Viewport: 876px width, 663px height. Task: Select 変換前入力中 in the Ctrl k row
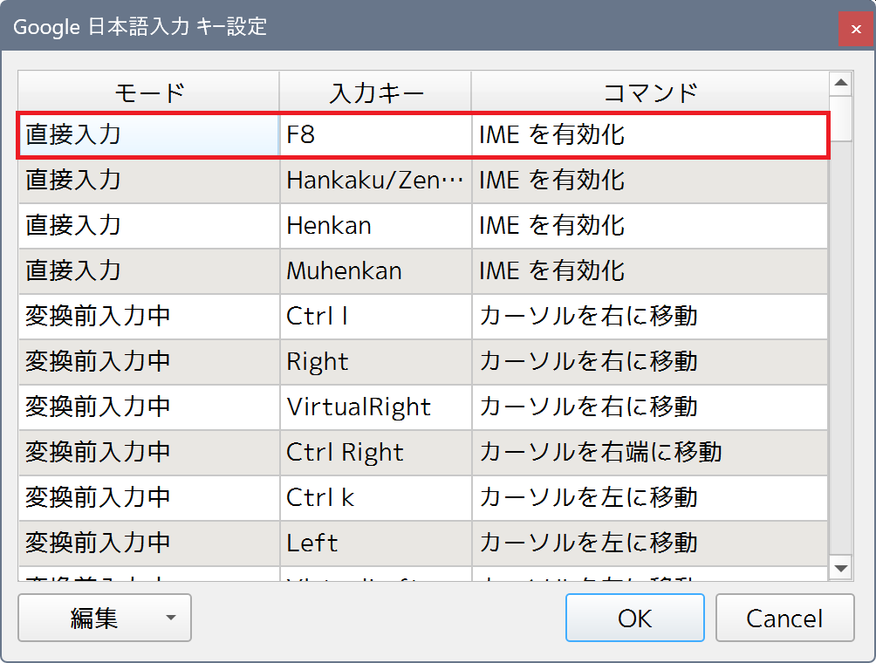tap(149, 498)
